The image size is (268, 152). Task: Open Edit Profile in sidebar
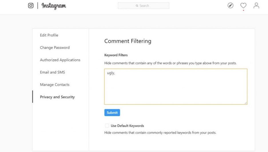pos(49,35)
